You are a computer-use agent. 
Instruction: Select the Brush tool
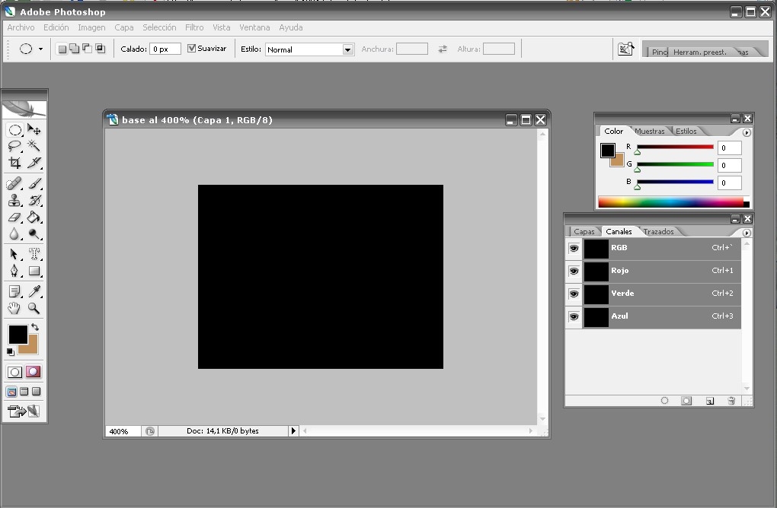[34, 183]
